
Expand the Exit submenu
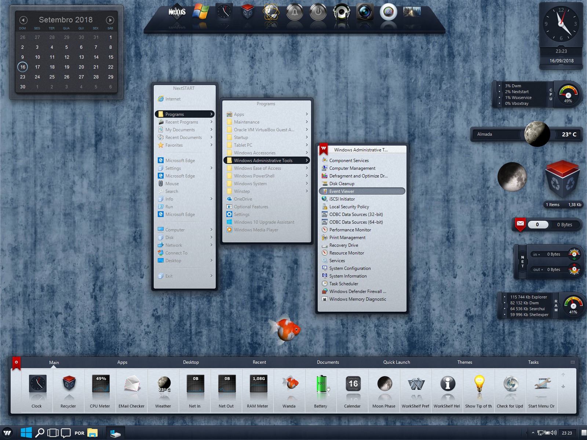click(x=185, y=276)
